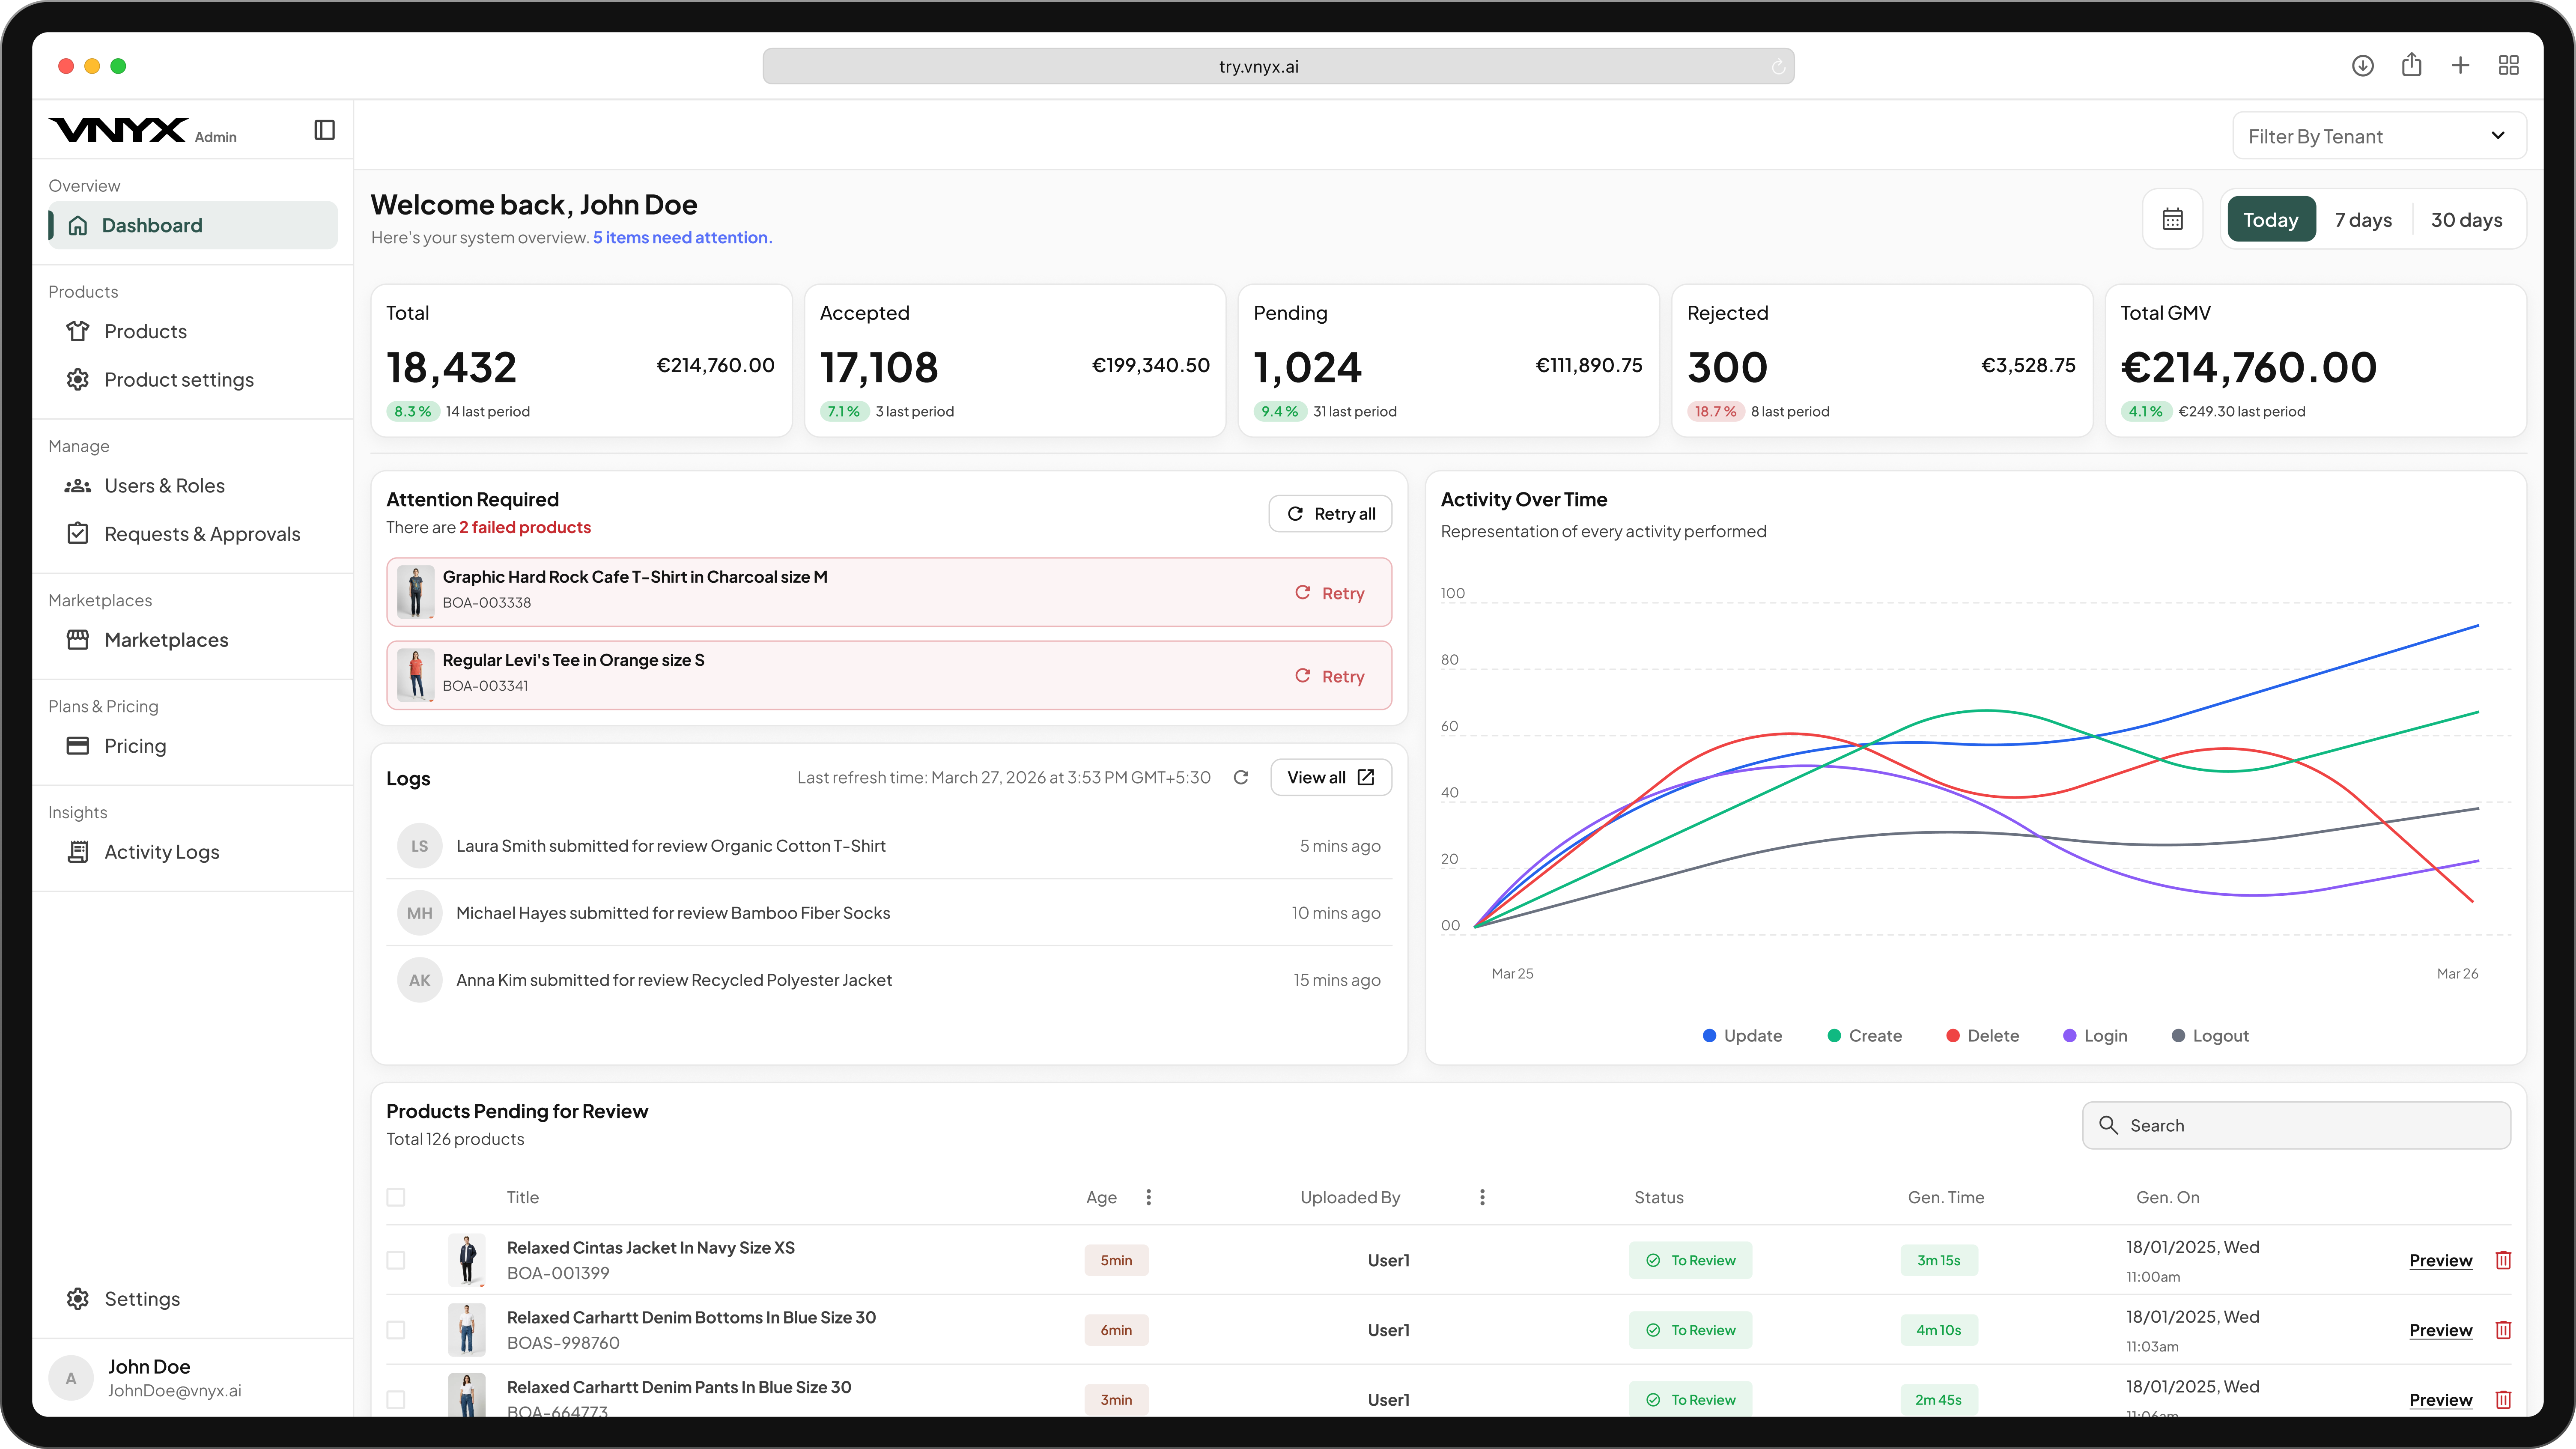
Task: Check the Relaxed Cintas Jacket row checkbox
Action: tap(396, 1260)
